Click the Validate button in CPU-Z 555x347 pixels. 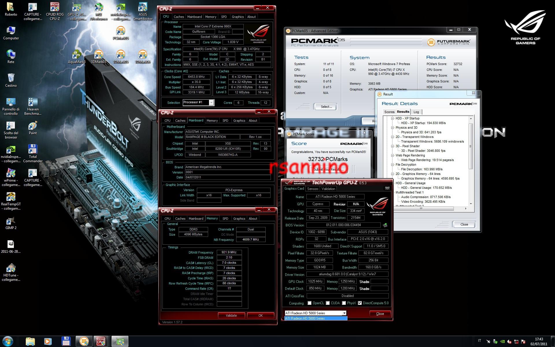pyautogui.click(x=231, y=315)
